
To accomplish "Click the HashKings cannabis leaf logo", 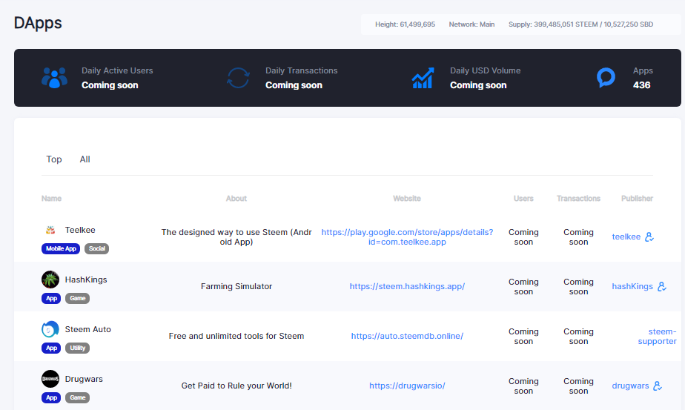I will 50,280.
